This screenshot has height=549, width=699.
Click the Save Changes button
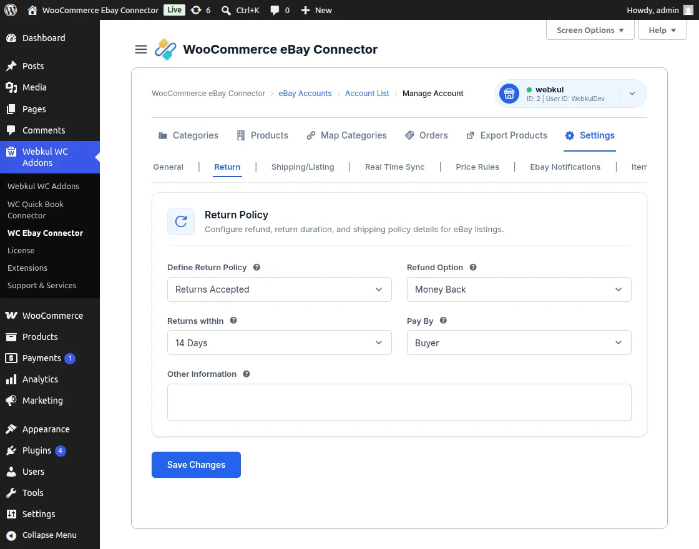tap(196, 465)
